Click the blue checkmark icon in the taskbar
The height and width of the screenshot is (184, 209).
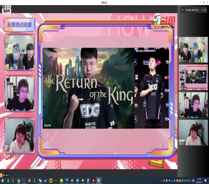coord(46,181)
